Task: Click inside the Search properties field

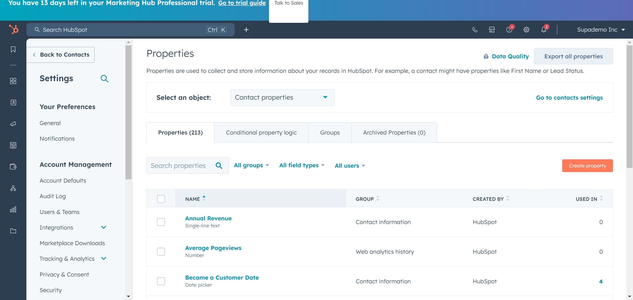Action: (182, 165)
